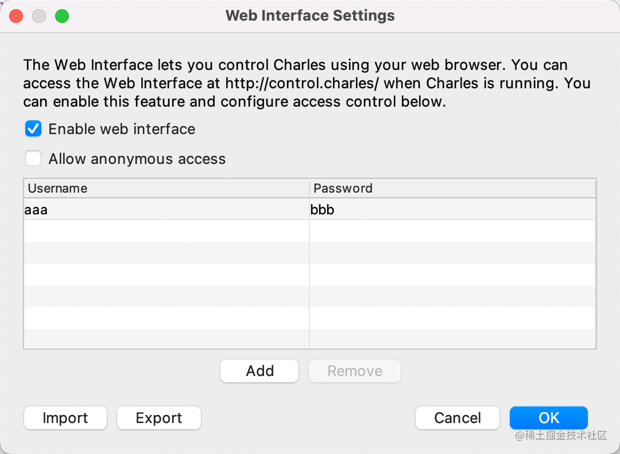Click the Import button
The width and height of the screenshot is (620, 454).
click(x=65, y=418)
